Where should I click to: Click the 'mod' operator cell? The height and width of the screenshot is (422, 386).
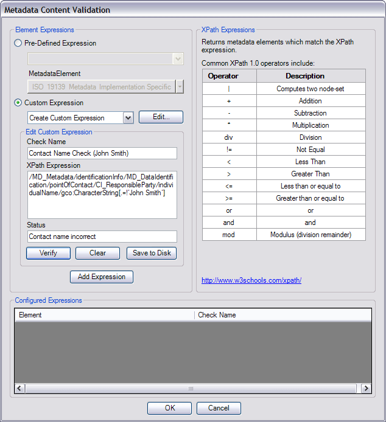coord(229,235)
